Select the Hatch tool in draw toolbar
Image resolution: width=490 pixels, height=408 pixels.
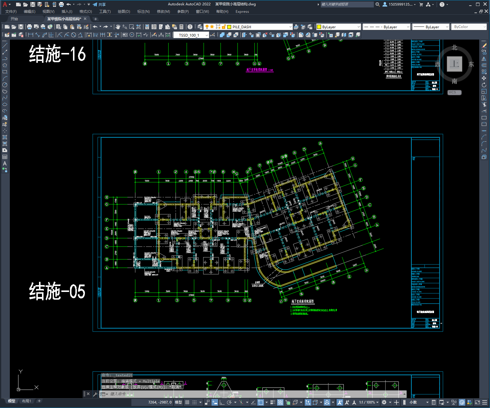[x=5, y=137]
